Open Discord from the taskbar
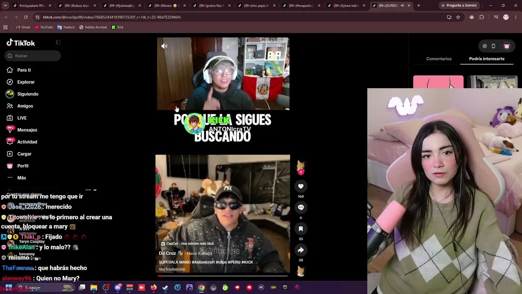 [118, 287]
